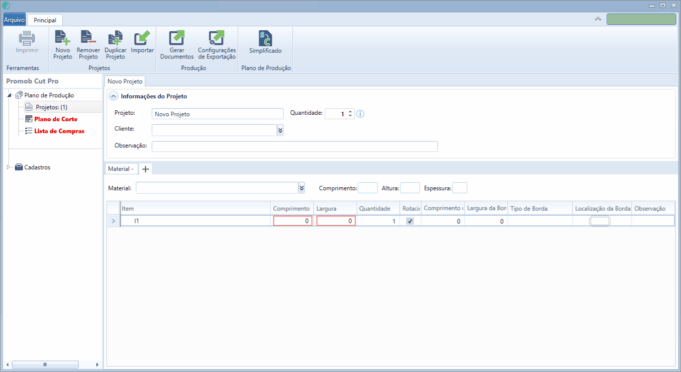Collapse Informações do Projeto section

pyautogui.click(x=113, y=96)
